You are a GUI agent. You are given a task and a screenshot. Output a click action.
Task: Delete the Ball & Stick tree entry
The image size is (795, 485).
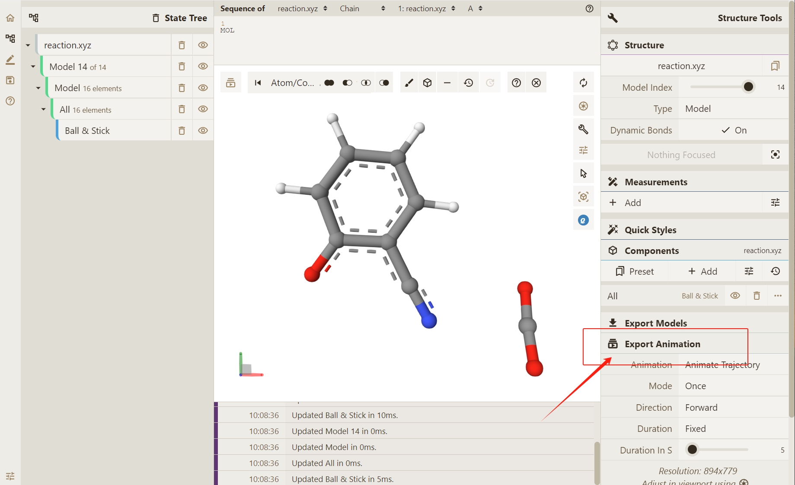[x=182, y=131]
